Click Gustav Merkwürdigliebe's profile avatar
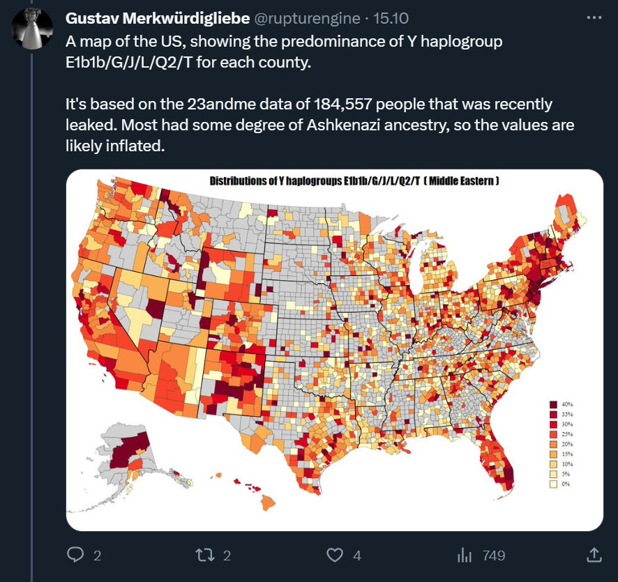This screenshot has width=618, height=582. click(x=32, y=29)
